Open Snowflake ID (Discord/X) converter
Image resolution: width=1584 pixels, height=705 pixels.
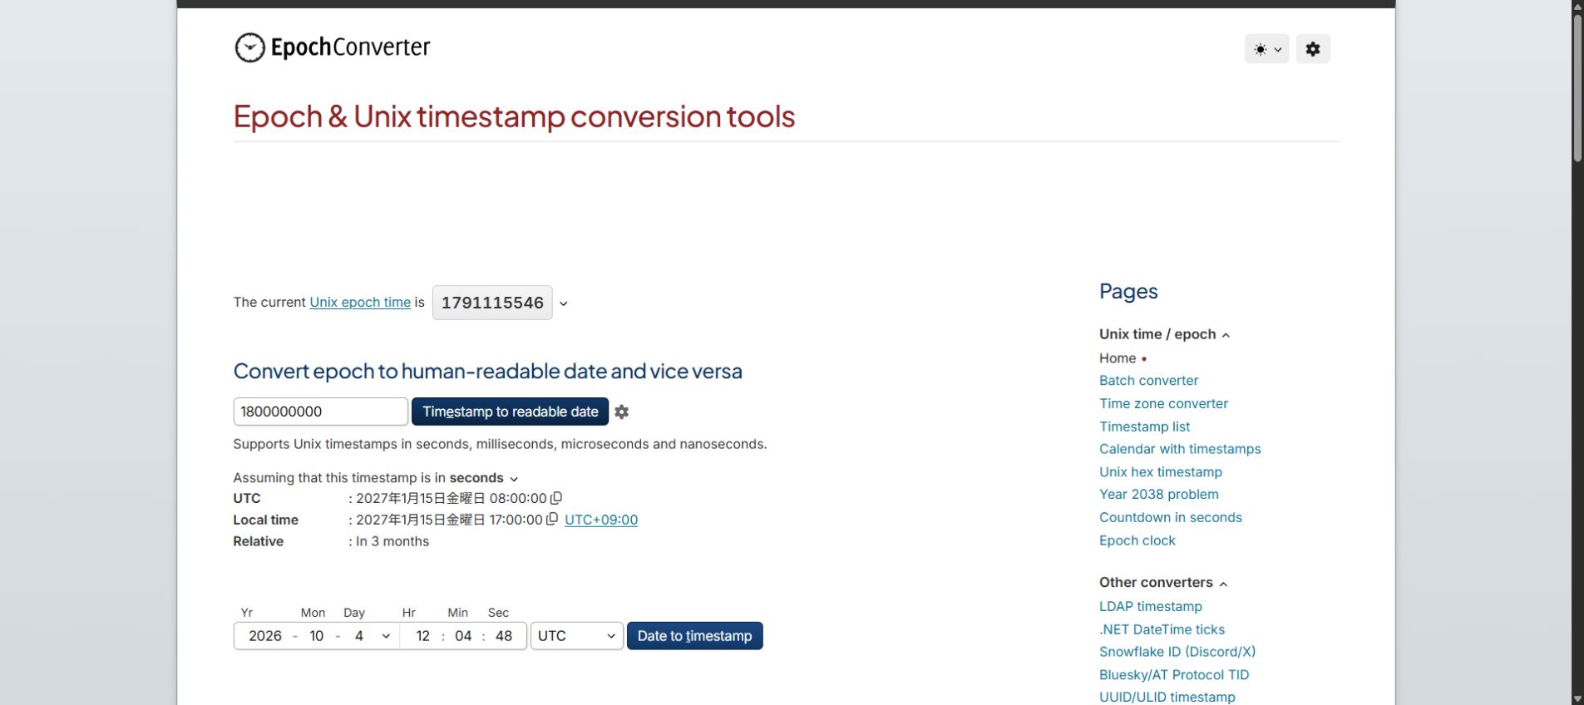[x=1177, y=652]
